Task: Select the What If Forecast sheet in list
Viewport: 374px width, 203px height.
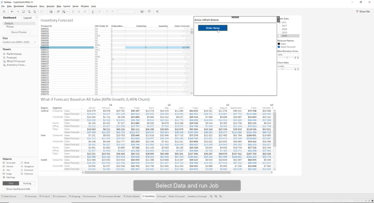Action: click(16, 61)
